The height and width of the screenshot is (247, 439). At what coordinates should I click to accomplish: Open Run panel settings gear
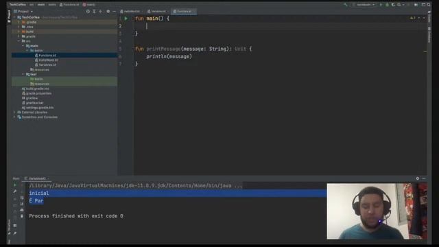418,178
